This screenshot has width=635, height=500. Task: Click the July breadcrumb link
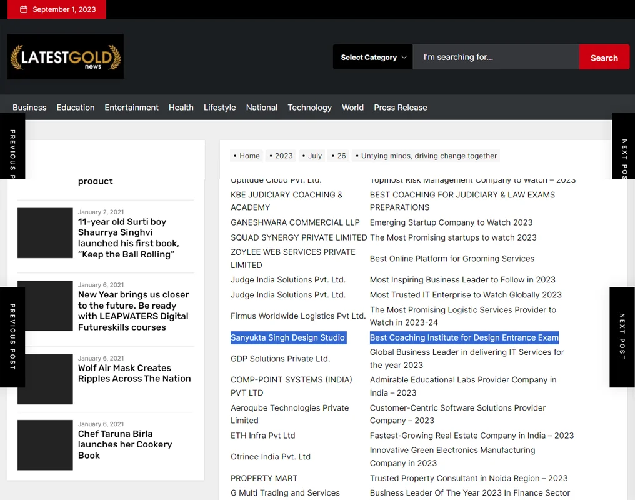tap(315, 156)
